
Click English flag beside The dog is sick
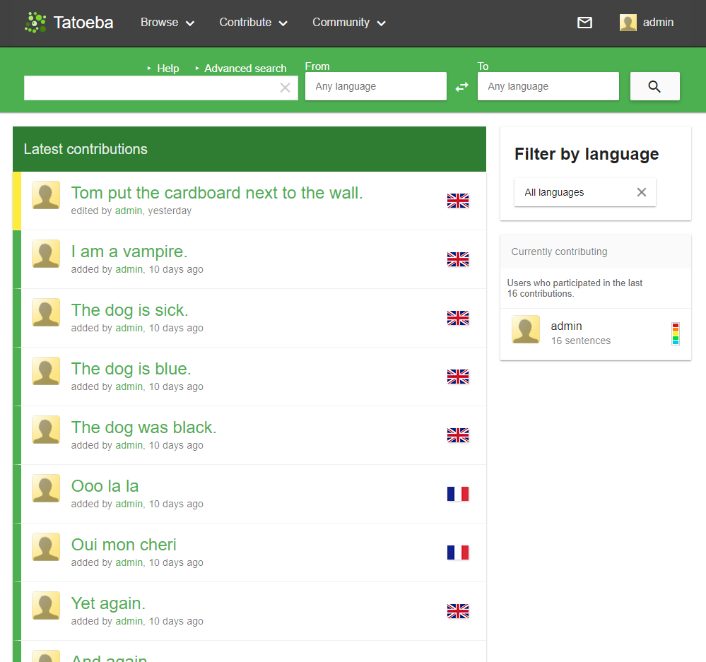pyautogui.click(x=458, y=318)
